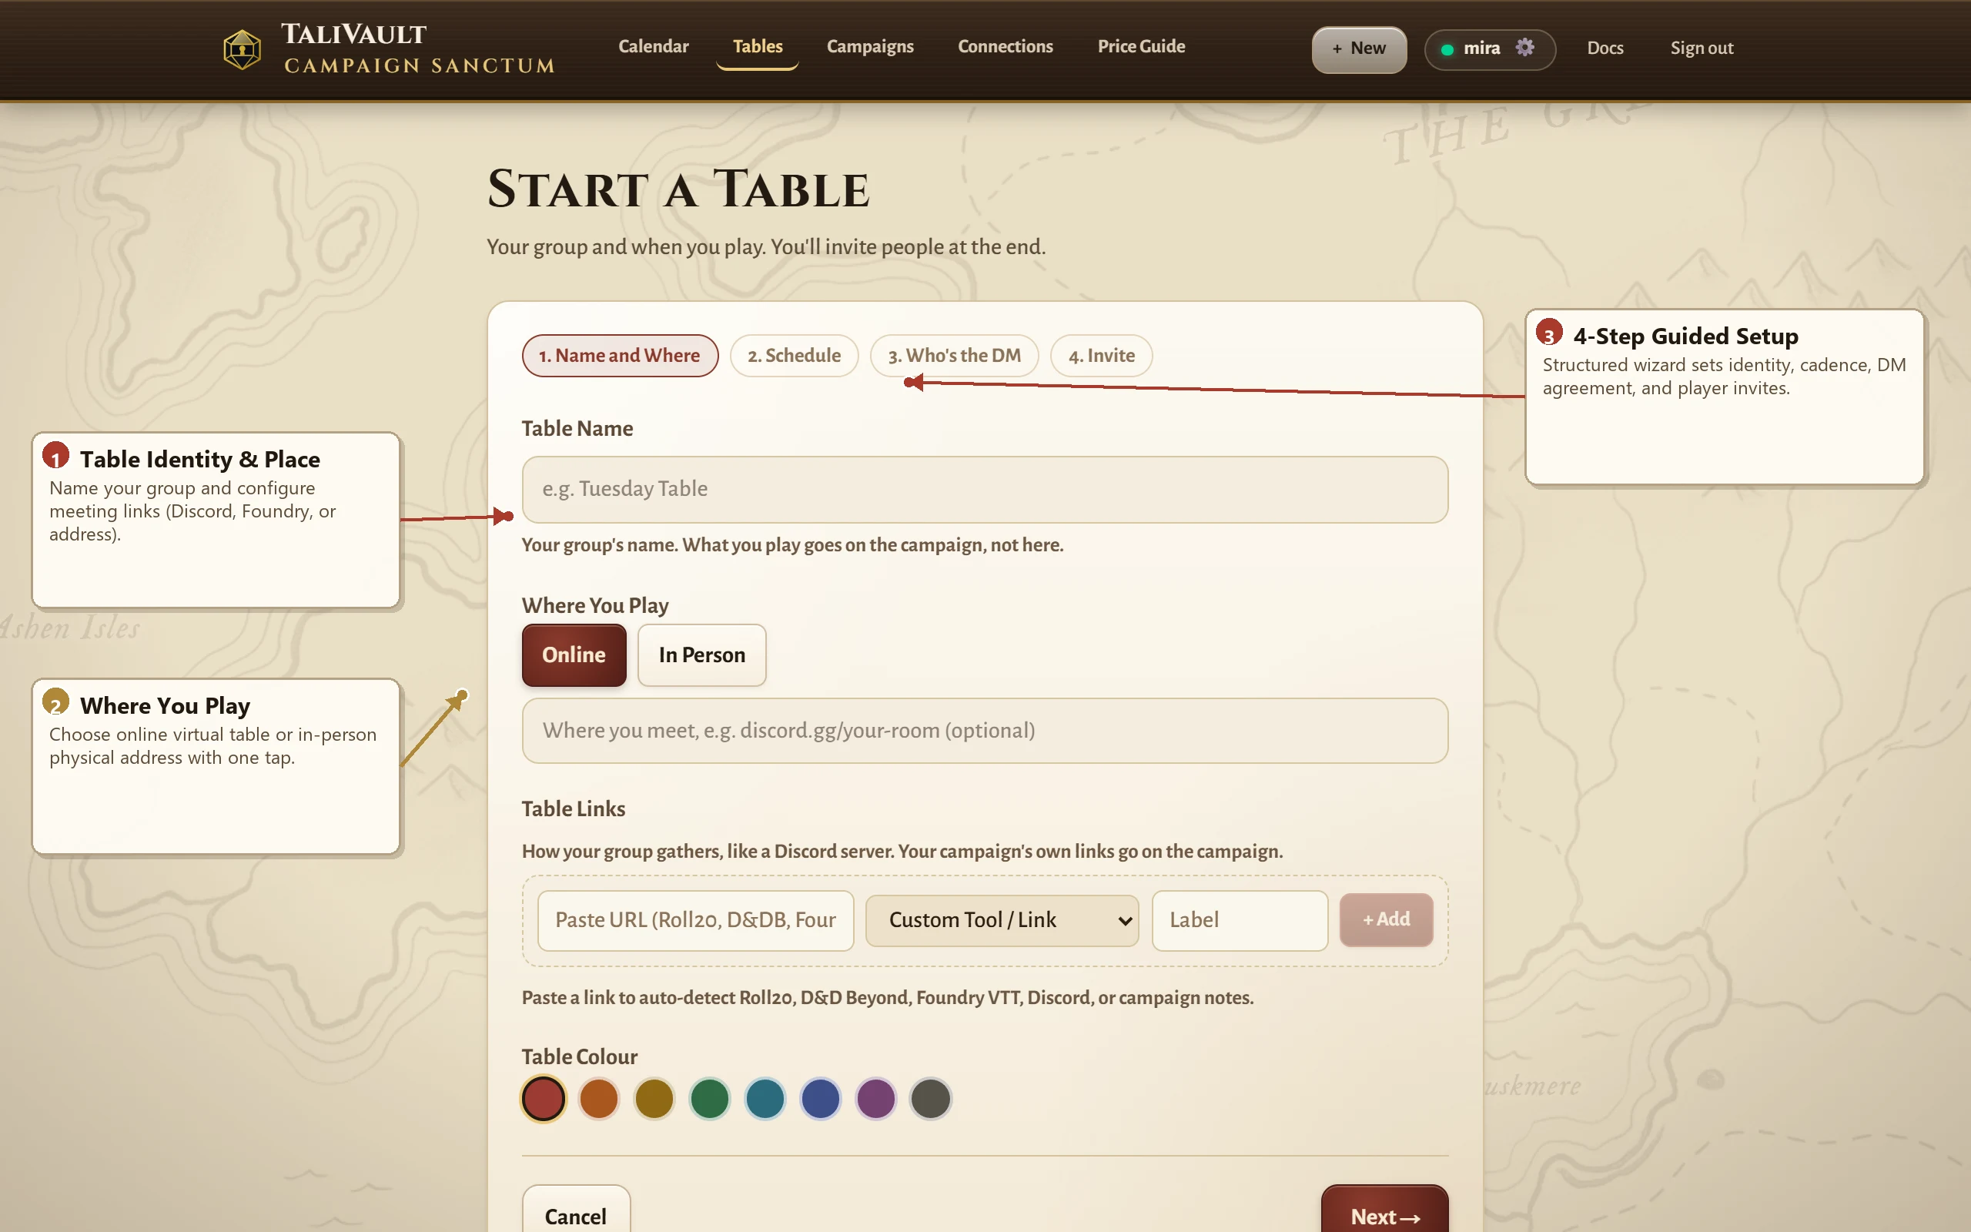Pick the olive gold table colour swatch
This screenshot has width=1971, height=1232.
click(x=654, y=1098)
